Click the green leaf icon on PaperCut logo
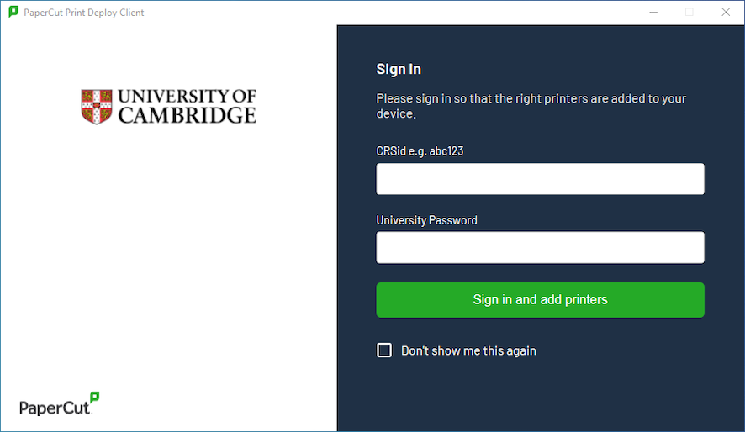745x432 pixels. click(95, 398)
